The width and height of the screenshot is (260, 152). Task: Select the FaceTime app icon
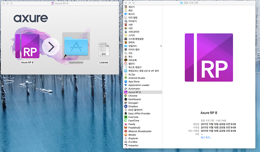pos(126,121)
